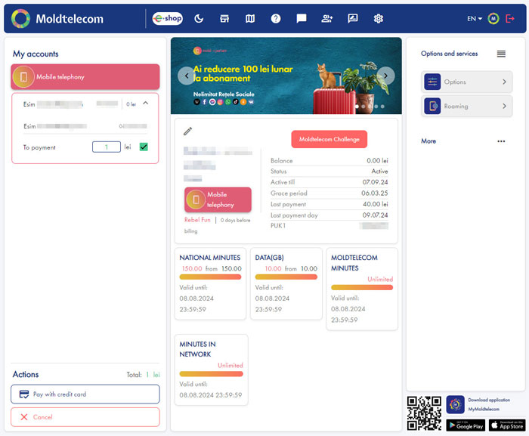Open Options and services list menu

(x=501, y=54)
